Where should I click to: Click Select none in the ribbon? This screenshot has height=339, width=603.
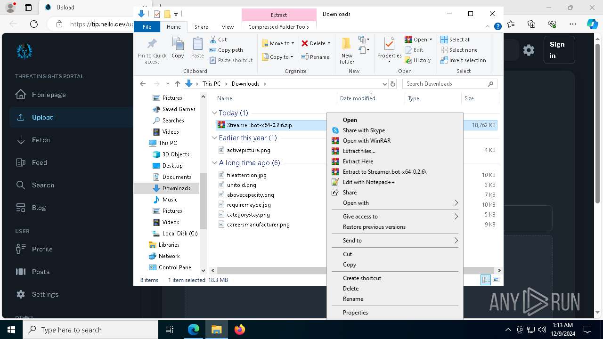pyautogui.click(x=459, y=50)
